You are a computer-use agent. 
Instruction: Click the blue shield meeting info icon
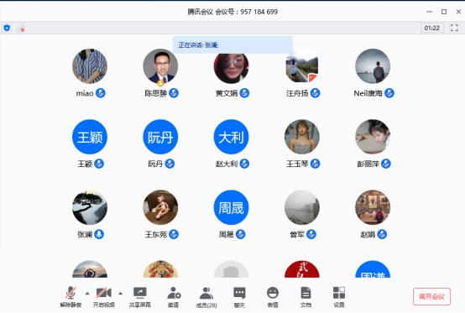click(x=7, y=28)
